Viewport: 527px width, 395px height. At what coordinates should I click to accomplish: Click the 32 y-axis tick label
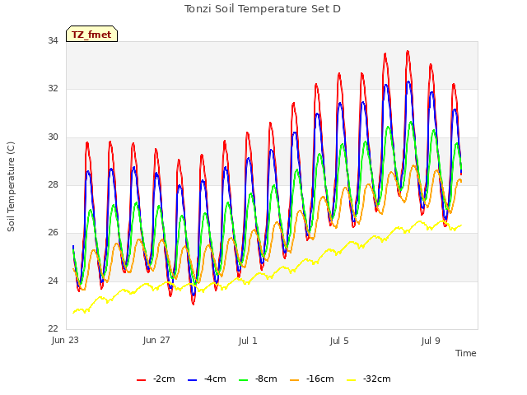pyautogui.click(x=53, y=88)
